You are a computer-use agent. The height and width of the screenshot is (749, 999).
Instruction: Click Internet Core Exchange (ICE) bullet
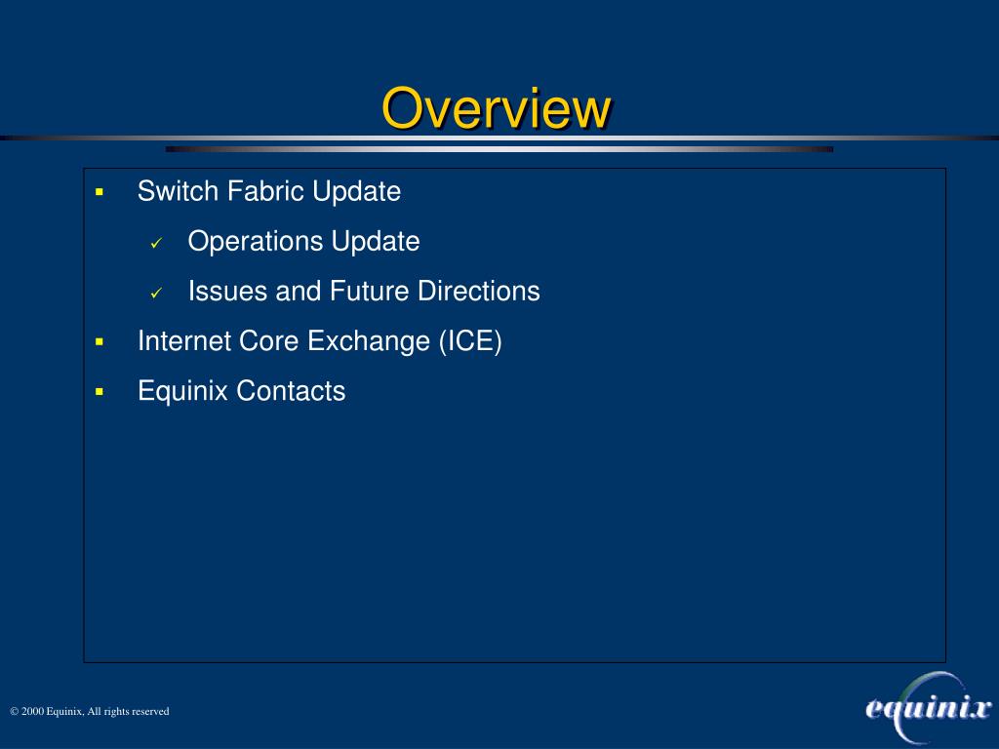point(320,340)
